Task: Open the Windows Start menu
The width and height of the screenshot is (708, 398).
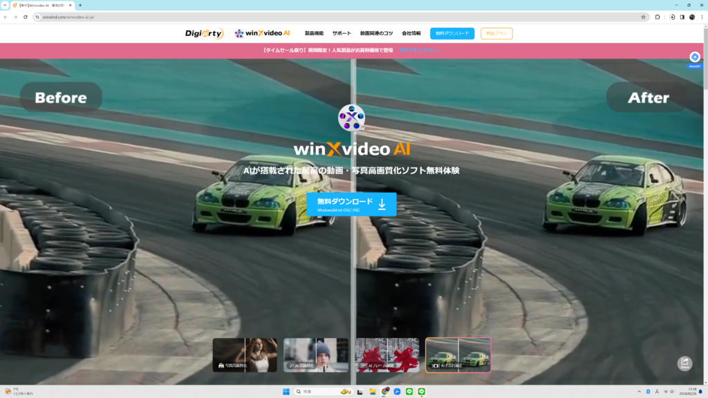Action: click(286, 392)
